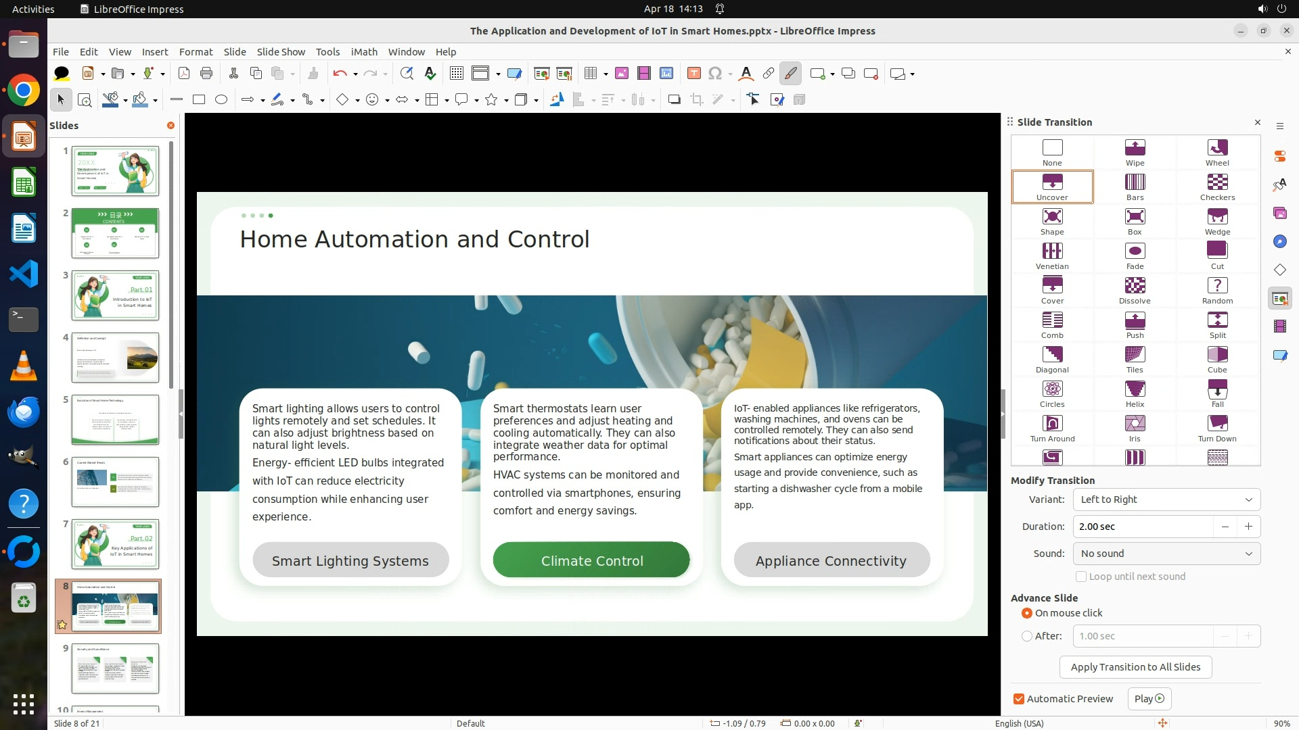
Task: Open the fill color dropdown arrow
Action: coord(156,100)
